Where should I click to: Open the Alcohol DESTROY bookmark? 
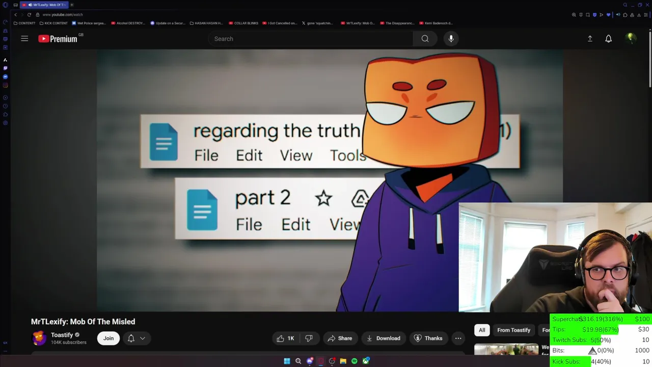tap(128, 23)
